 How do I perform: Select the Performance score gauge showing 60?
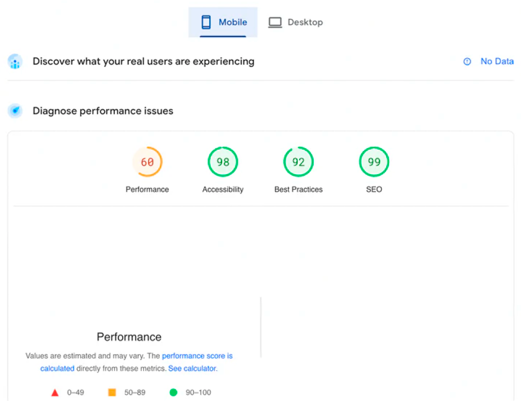tap(147, 162)
